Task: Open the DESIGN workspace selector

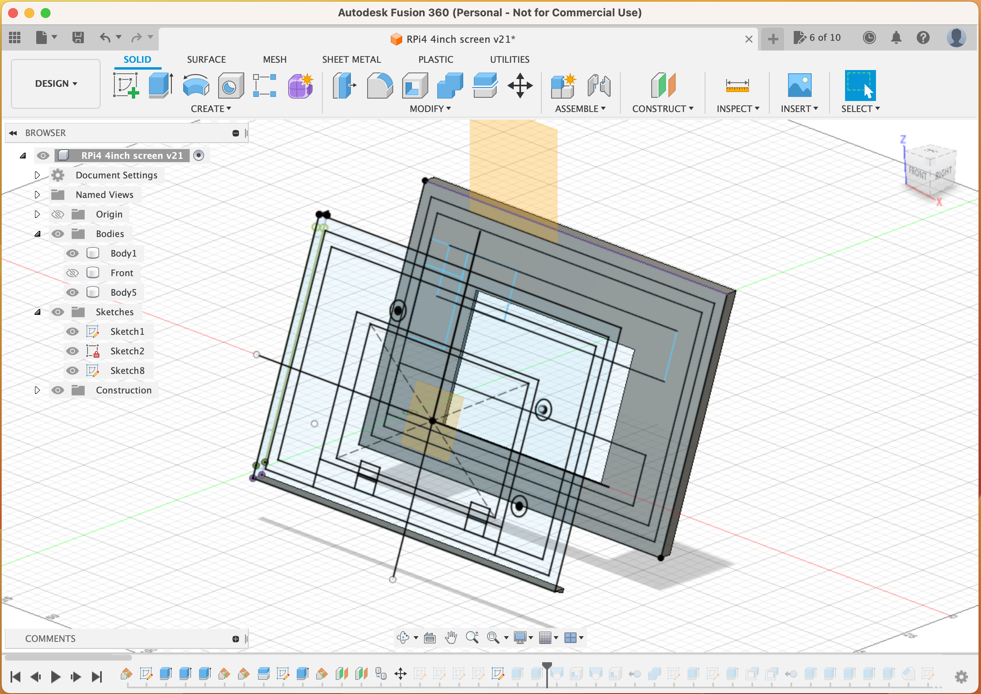Action: pos(55,84)
